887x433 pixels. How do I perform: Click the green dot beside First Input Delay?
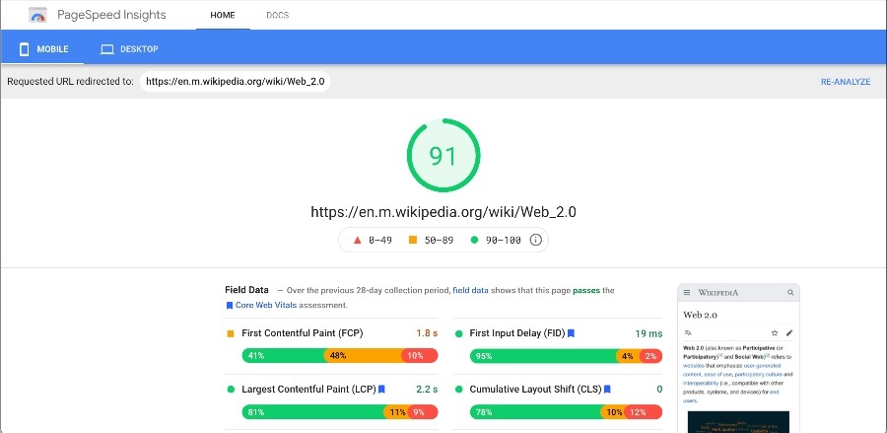[458, 334]
